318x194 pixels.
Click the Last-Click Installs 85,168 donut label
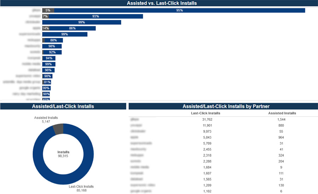click(x=82, y=188)
